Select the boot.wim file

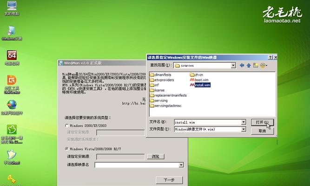click(199, 80)
